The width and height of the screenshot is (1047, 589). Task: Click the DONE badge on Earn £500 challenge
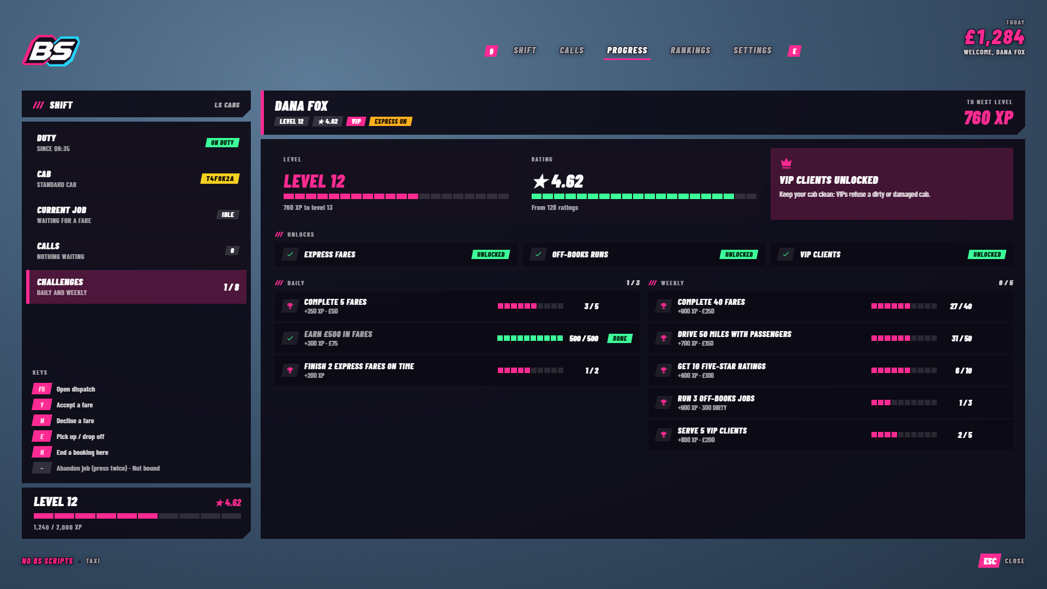tap(620, 339)
